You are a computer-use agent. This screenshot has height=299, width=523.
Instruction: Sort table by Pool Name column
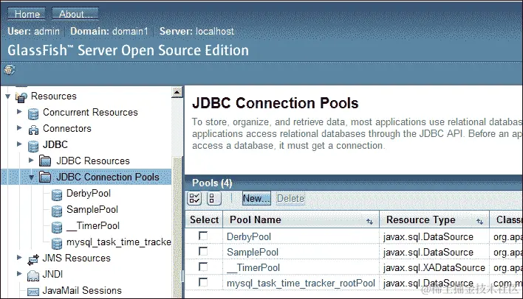pyautogui.click(x=369, y=221)
